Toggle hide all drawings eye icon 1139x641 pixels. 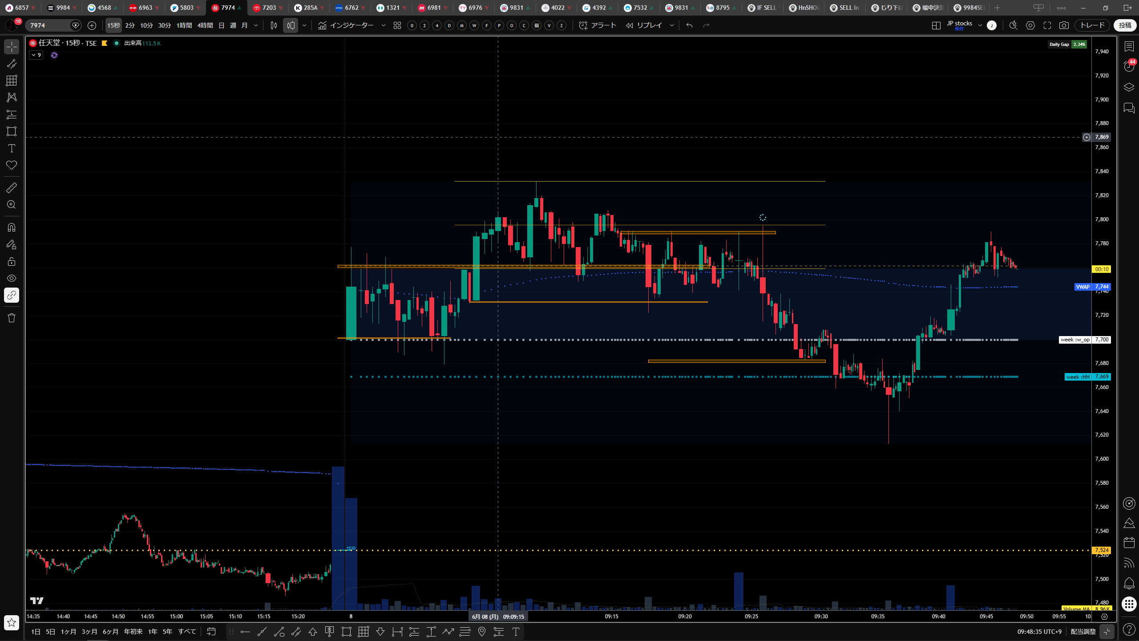12,278
